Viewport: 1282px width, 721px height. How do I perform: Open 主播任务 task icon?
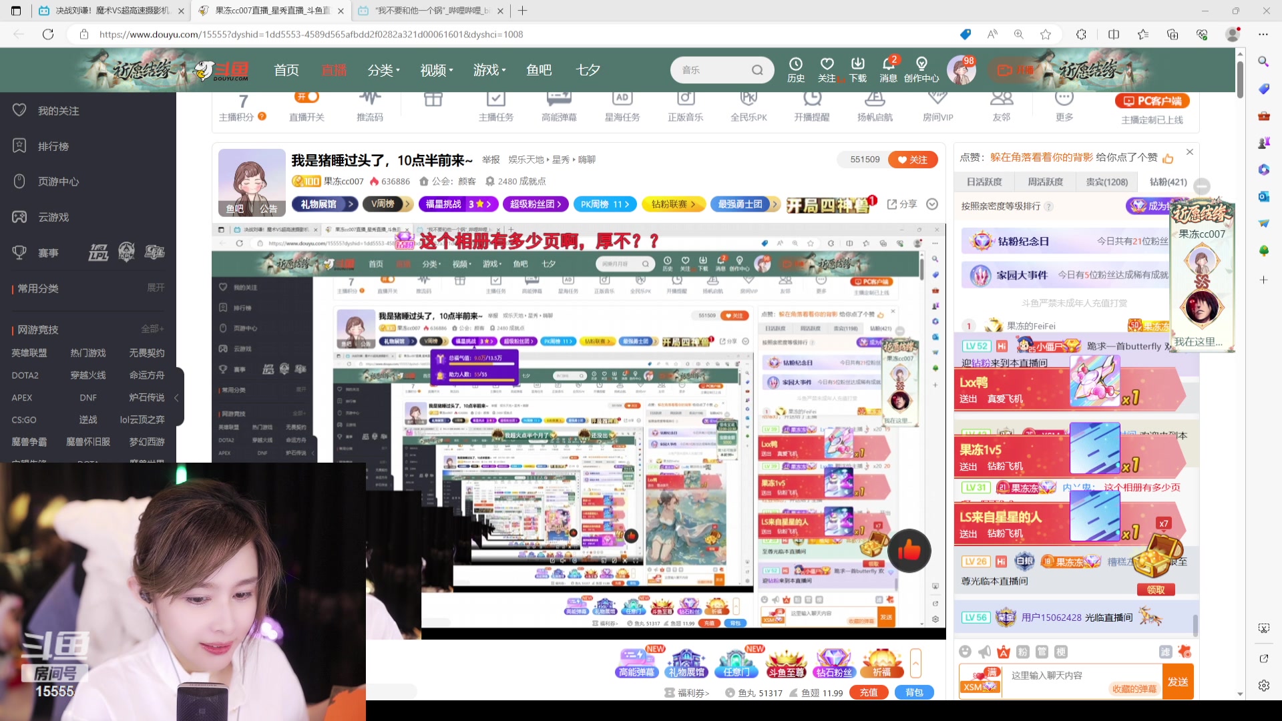click(496, 107)
